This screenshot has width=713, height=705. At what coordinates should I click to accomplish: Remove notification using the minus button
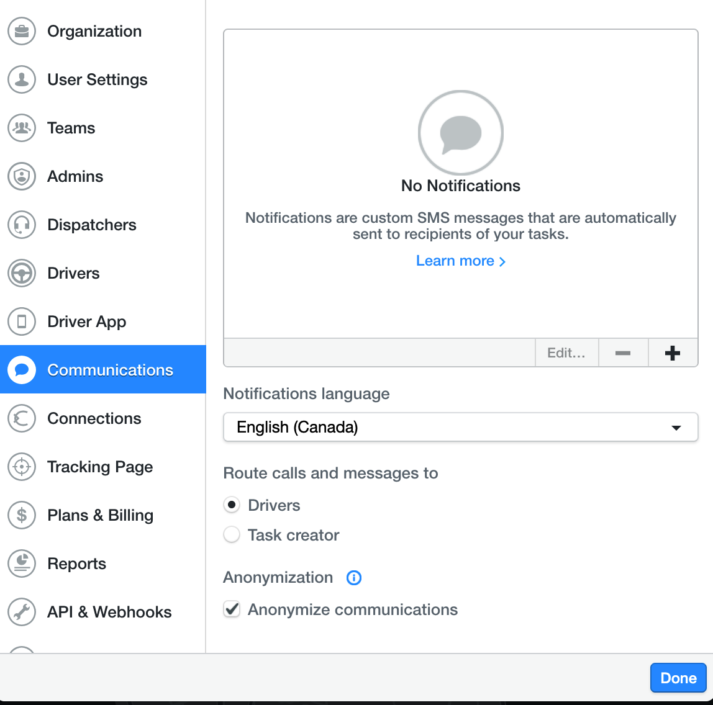point(623,353)
